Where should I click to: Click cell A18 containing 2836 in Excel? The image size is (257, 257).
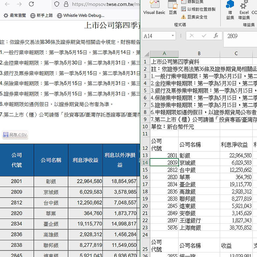(x=164, y=192)
